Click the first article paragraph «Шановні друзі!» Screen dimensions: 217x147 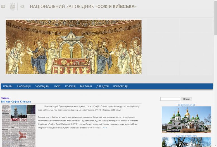89,108
